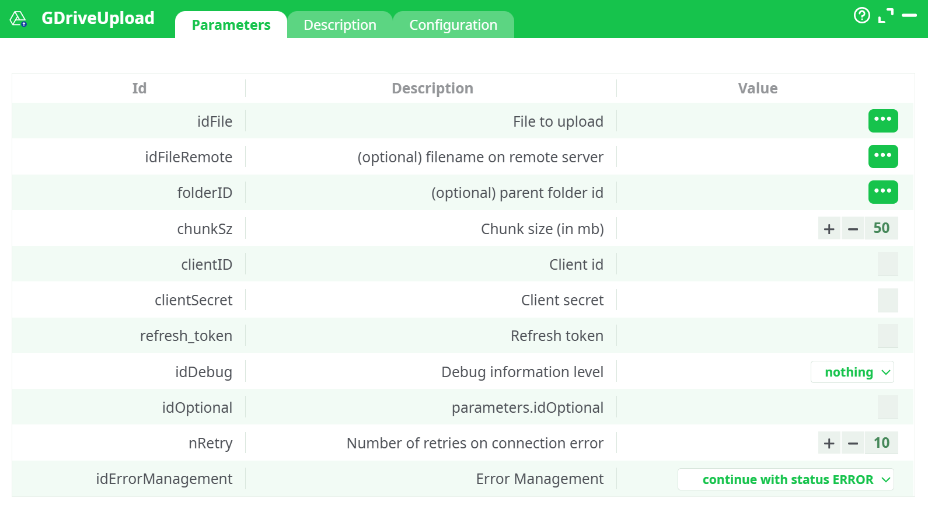The width and height of the screenshot is (928, 505).
Task: Click the GDriveUpload logo icon
Action: pyautogui.click(x=18, y=19)
